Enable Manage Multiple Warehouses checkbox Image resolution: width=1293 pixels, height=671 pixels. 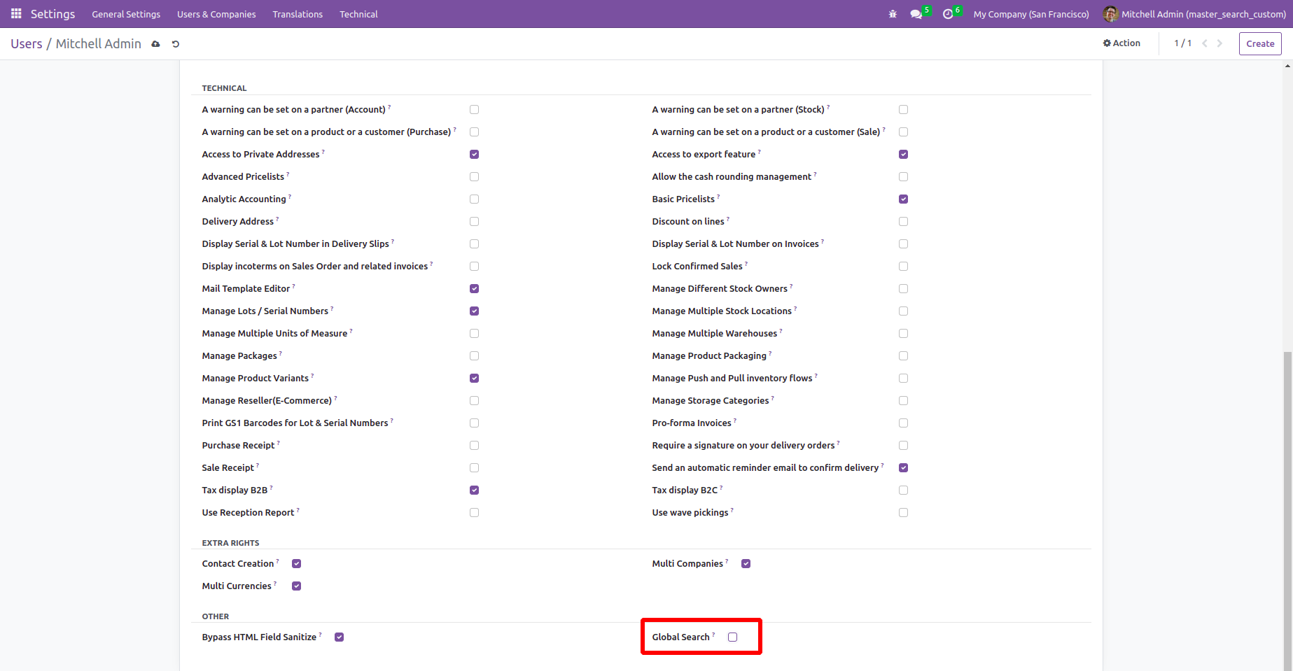tap(903, 333)
